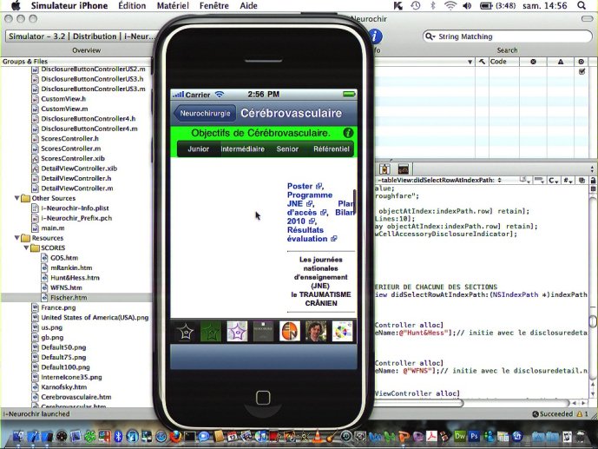The image size is (598, 449).
Task: Click the hammer build column header
Action: click(482, 62)
